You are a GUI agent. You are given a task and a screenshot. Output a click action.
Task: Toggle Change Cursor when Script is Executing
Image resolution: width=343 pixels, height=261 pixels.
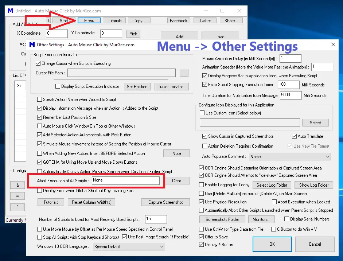point(38,63)
